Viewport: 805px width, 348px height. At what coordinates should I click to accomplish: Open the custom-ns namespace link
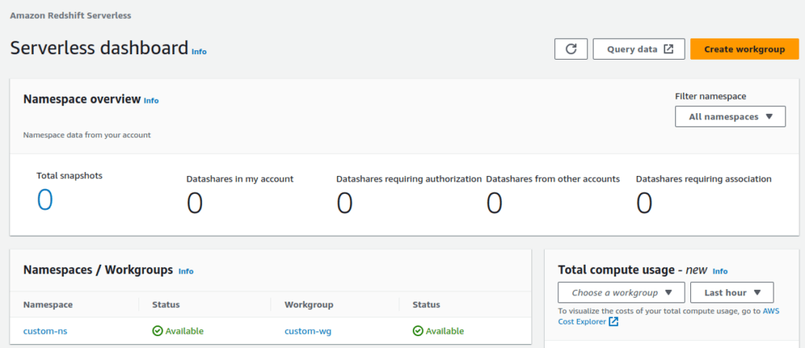click(46, 332)
